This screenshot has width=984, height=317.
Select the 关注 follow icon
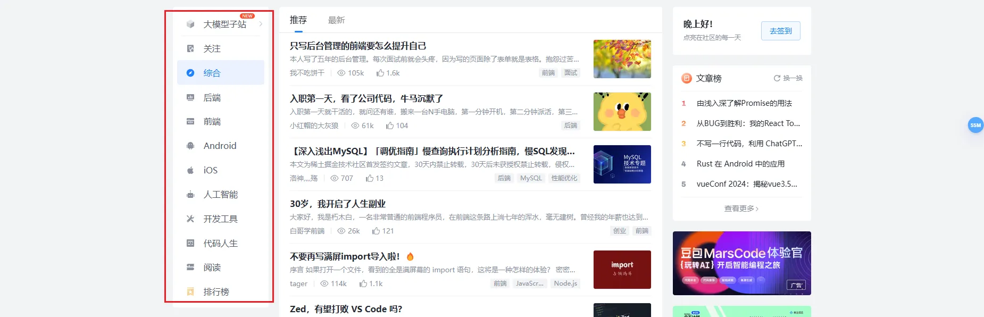(x=190, y=48)
